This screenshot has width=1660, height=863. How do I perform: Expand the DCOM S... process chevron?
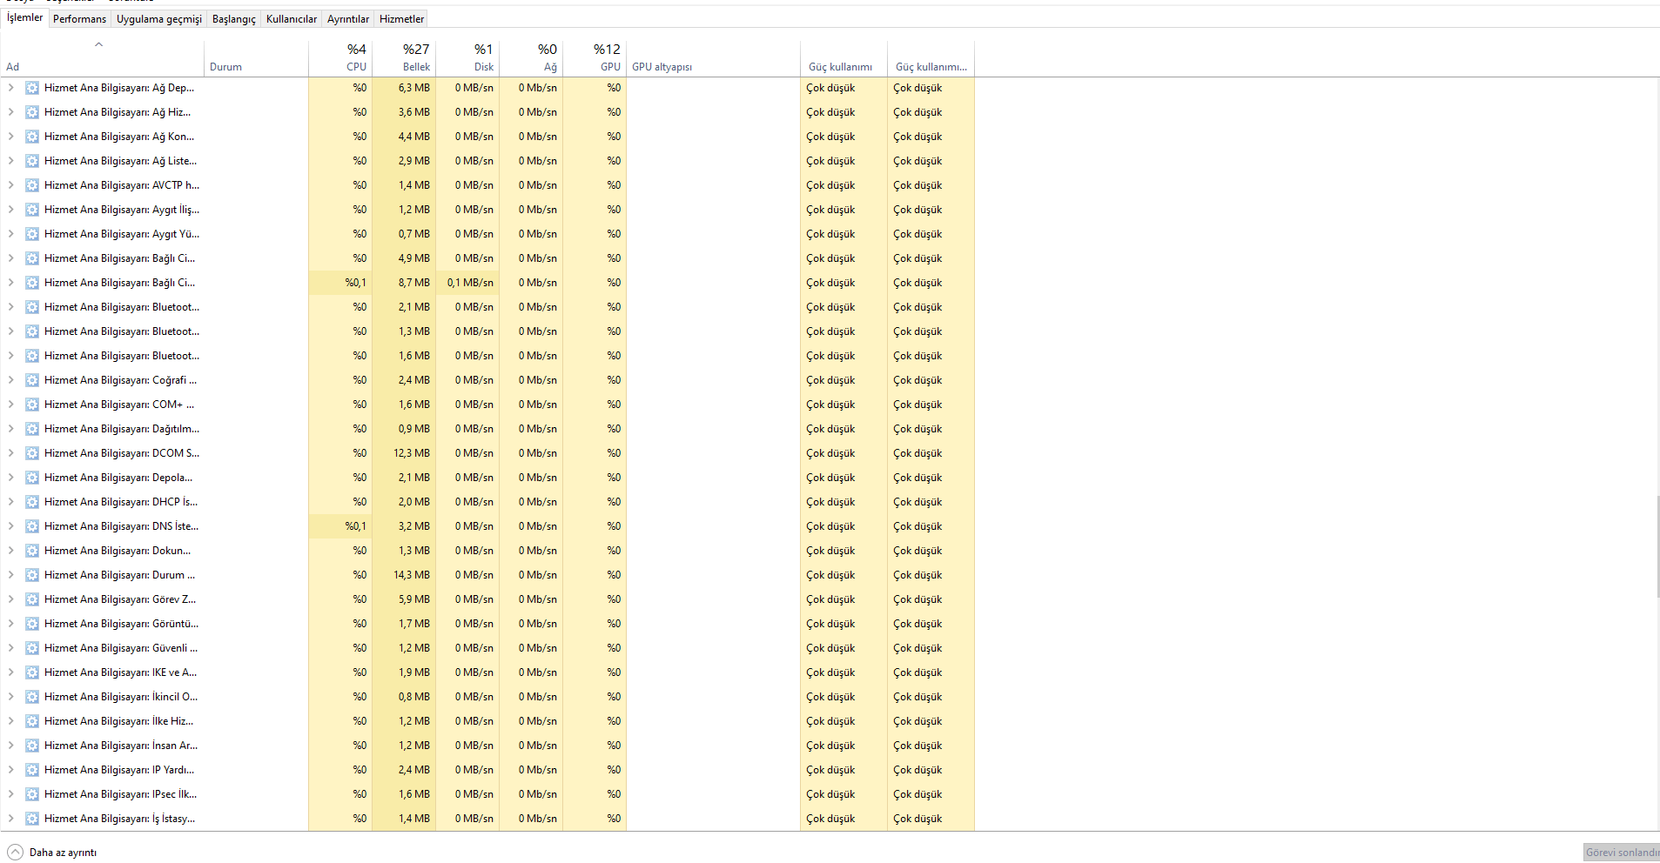tap(10, 453)
